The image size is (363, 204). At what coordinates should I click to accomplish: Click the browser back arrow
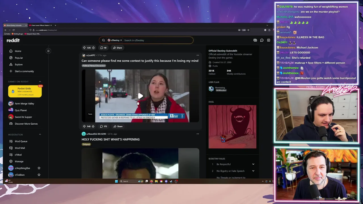pyautogui.click(x=5, y=30)
